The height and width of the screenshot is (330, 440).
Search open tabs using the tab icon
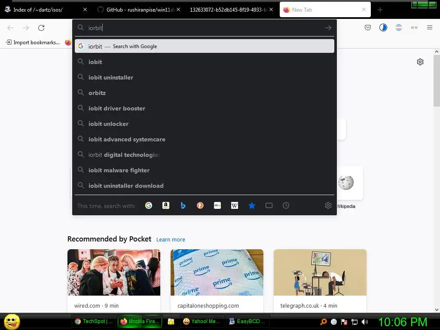(x=269, y=205)
